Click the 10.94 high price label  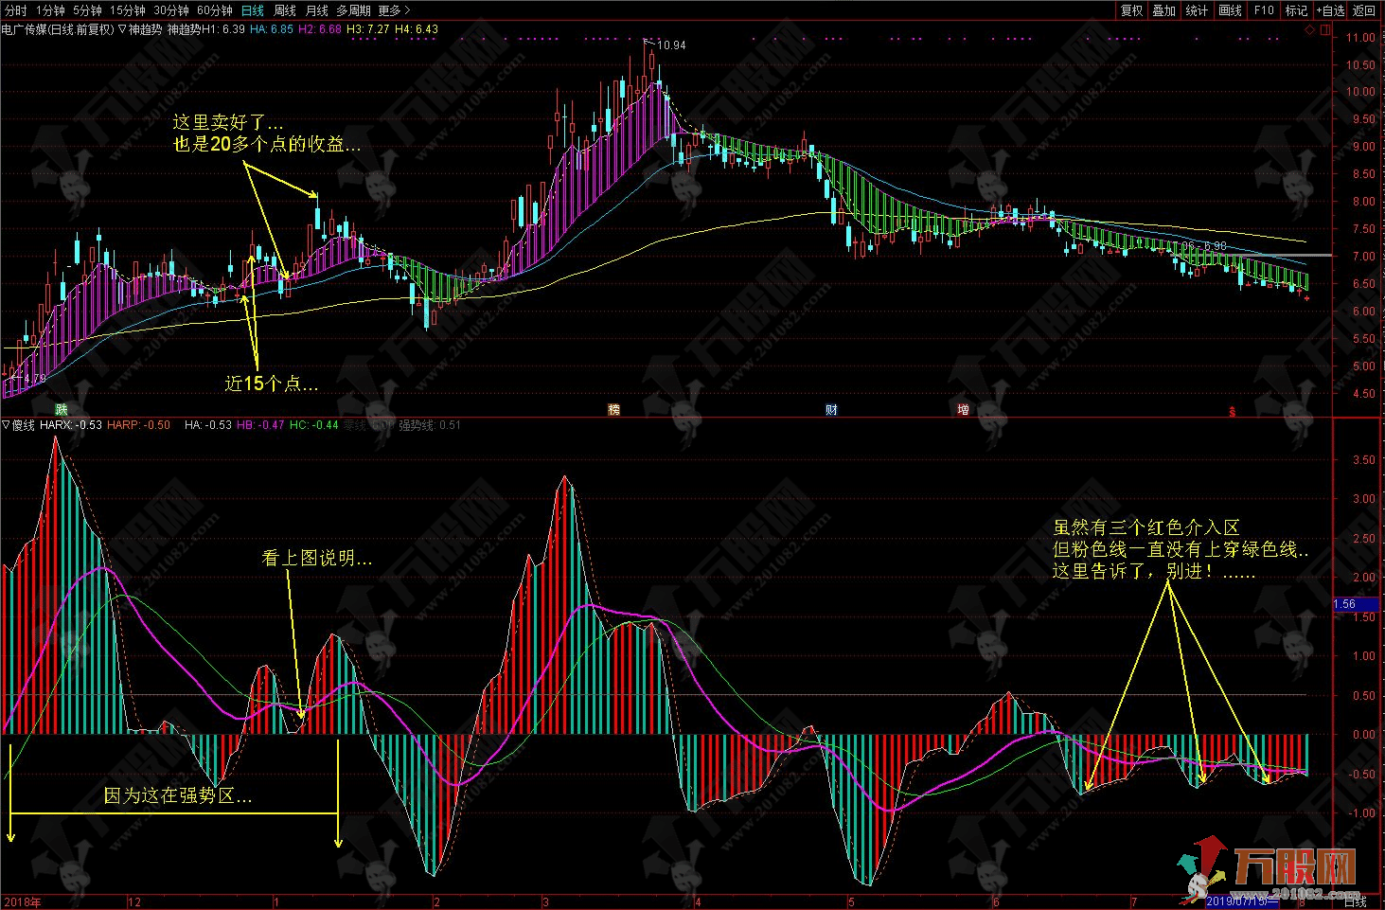click(x=671, y=45)
